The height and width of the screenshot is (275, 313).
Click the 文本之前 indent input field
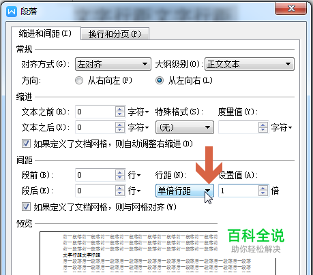95,112
